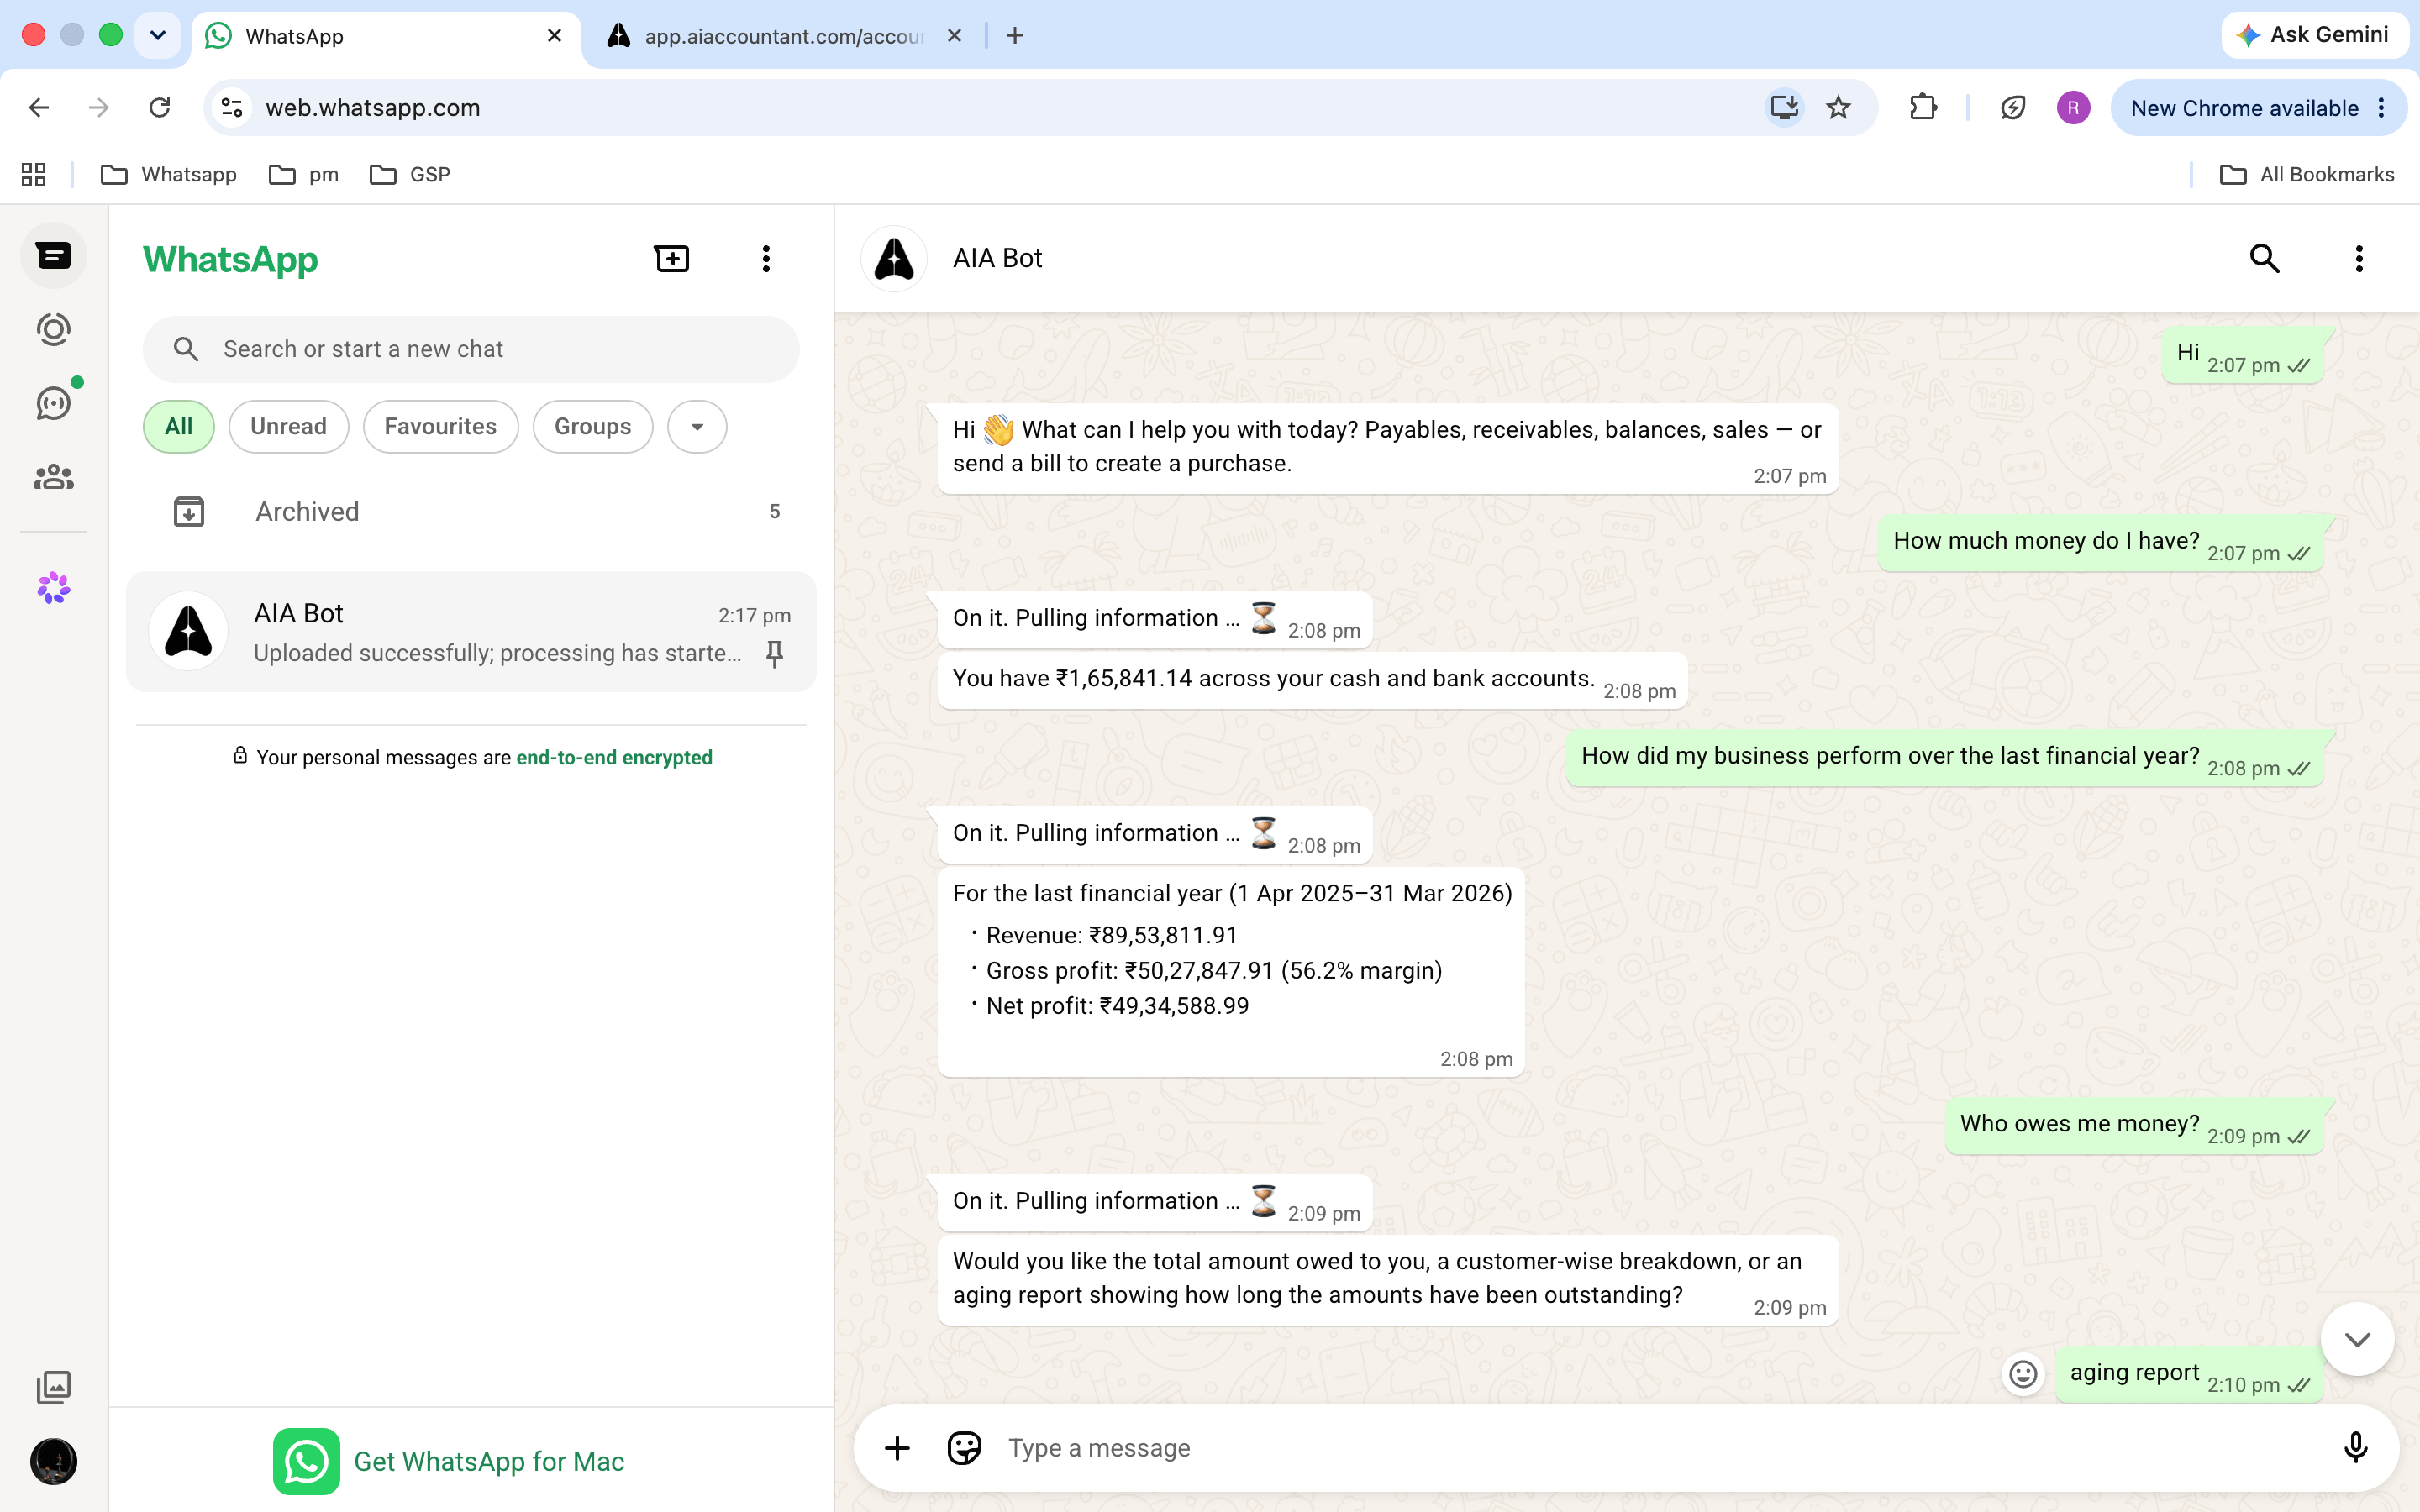Bookmark this page with the star
This screenshot has width=2420, height=1512.
coord(1838,108)
